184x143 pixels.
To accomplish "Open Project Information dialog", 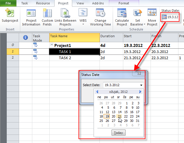I will [31, 13].
